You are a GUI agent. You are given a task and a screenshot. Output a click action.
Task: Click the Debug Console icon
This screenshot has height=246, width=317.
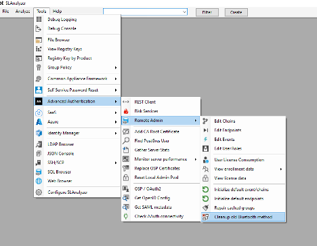pos(39,28)
